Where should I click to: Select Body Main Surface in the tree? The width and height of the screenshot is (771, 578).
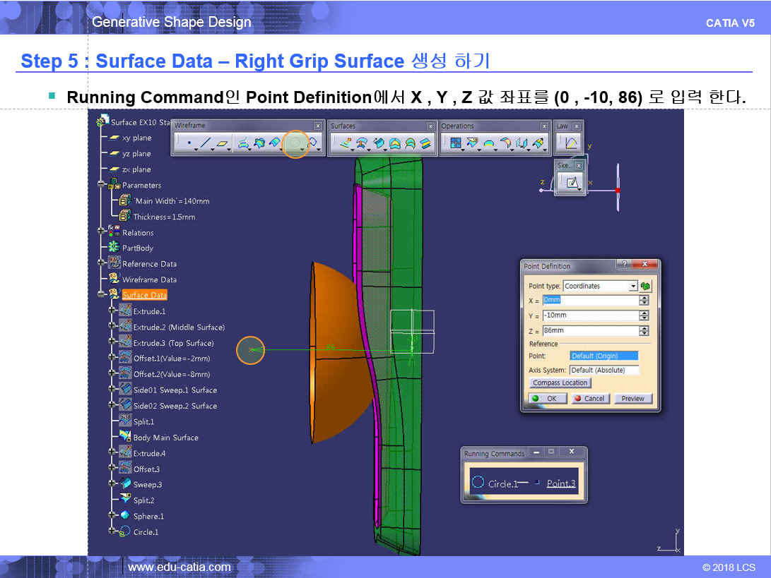point(165,438)
